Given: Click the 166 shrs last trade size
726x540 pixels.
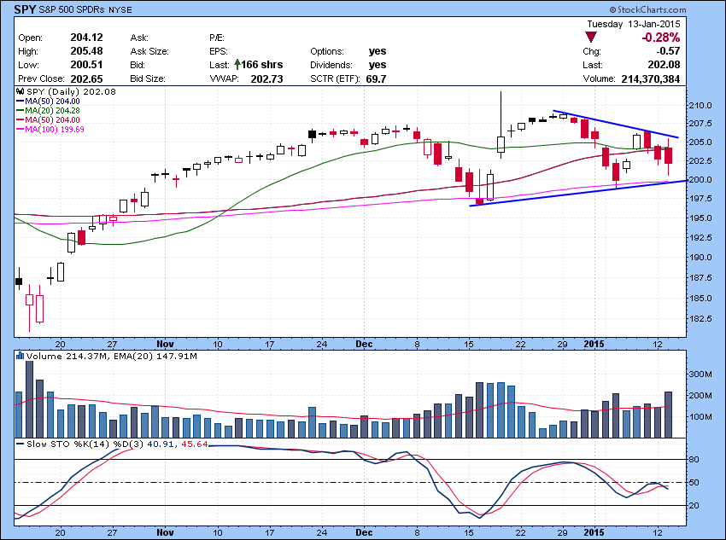Looking at the screenshot, I should click(x=262, y=65).
